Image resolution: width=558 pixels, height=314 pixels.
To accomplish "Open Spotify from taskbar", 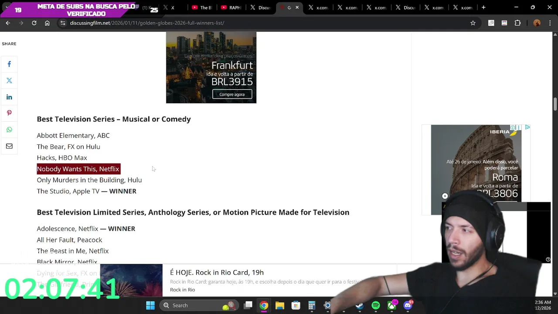I will 375,305.
